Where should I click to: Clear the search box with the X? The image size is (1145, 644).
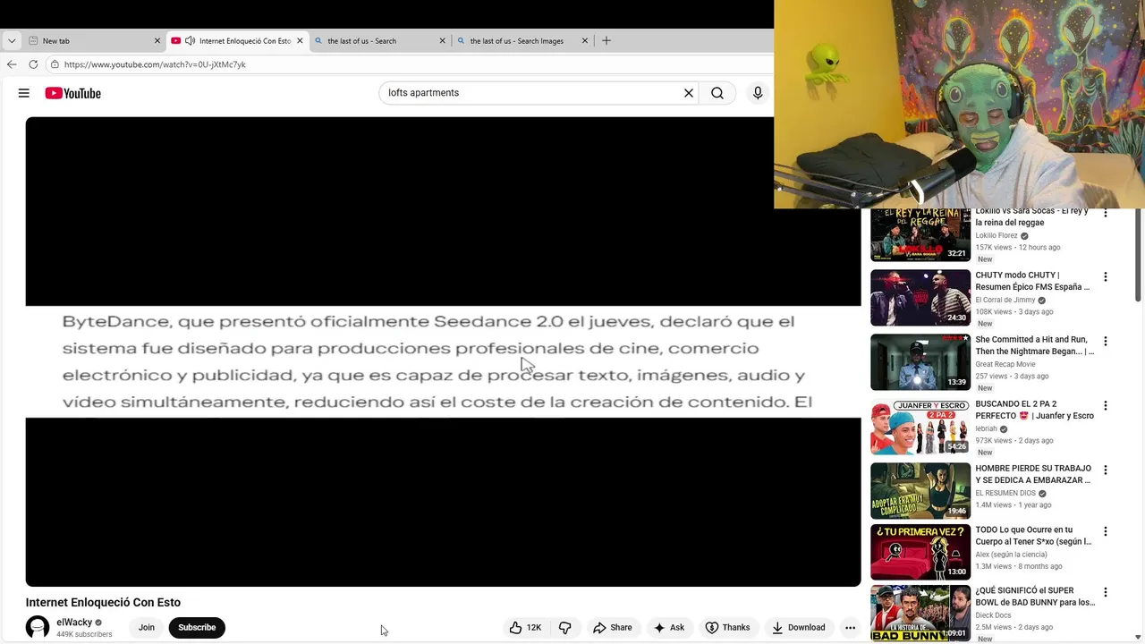pyautogui.click(x=689, y=93)
